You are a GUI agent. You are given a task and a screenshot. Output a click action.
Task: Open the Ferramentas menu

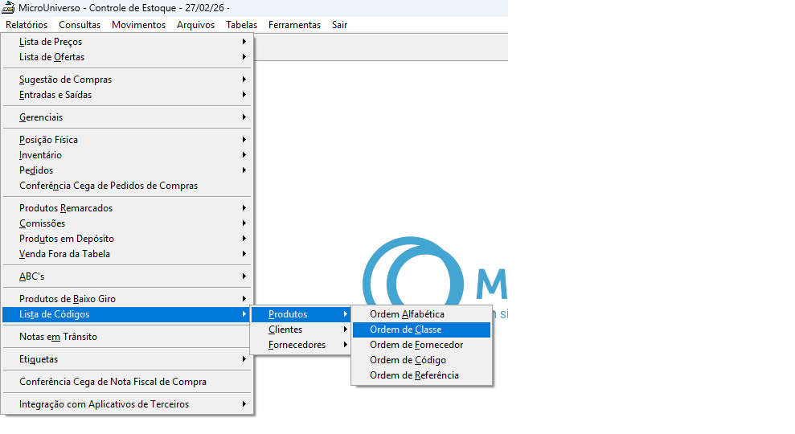pyautogui.click(x=294, y=25)
